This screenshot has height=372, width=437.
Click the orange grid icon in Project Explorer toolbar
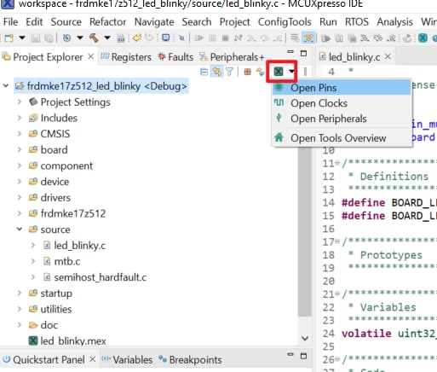[248, 72]
